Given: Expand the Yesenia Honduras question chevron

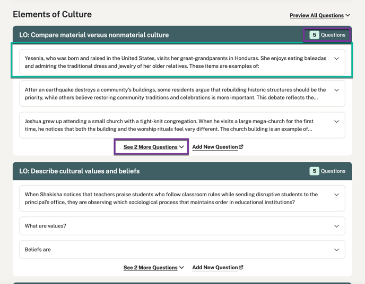Looking at the screenshot, I should [x=336, y=59].
